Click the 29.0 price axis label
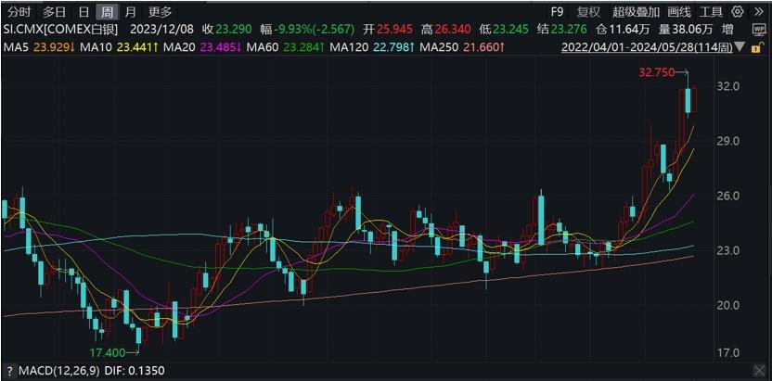Screen dimensions: 772x381 729,141
